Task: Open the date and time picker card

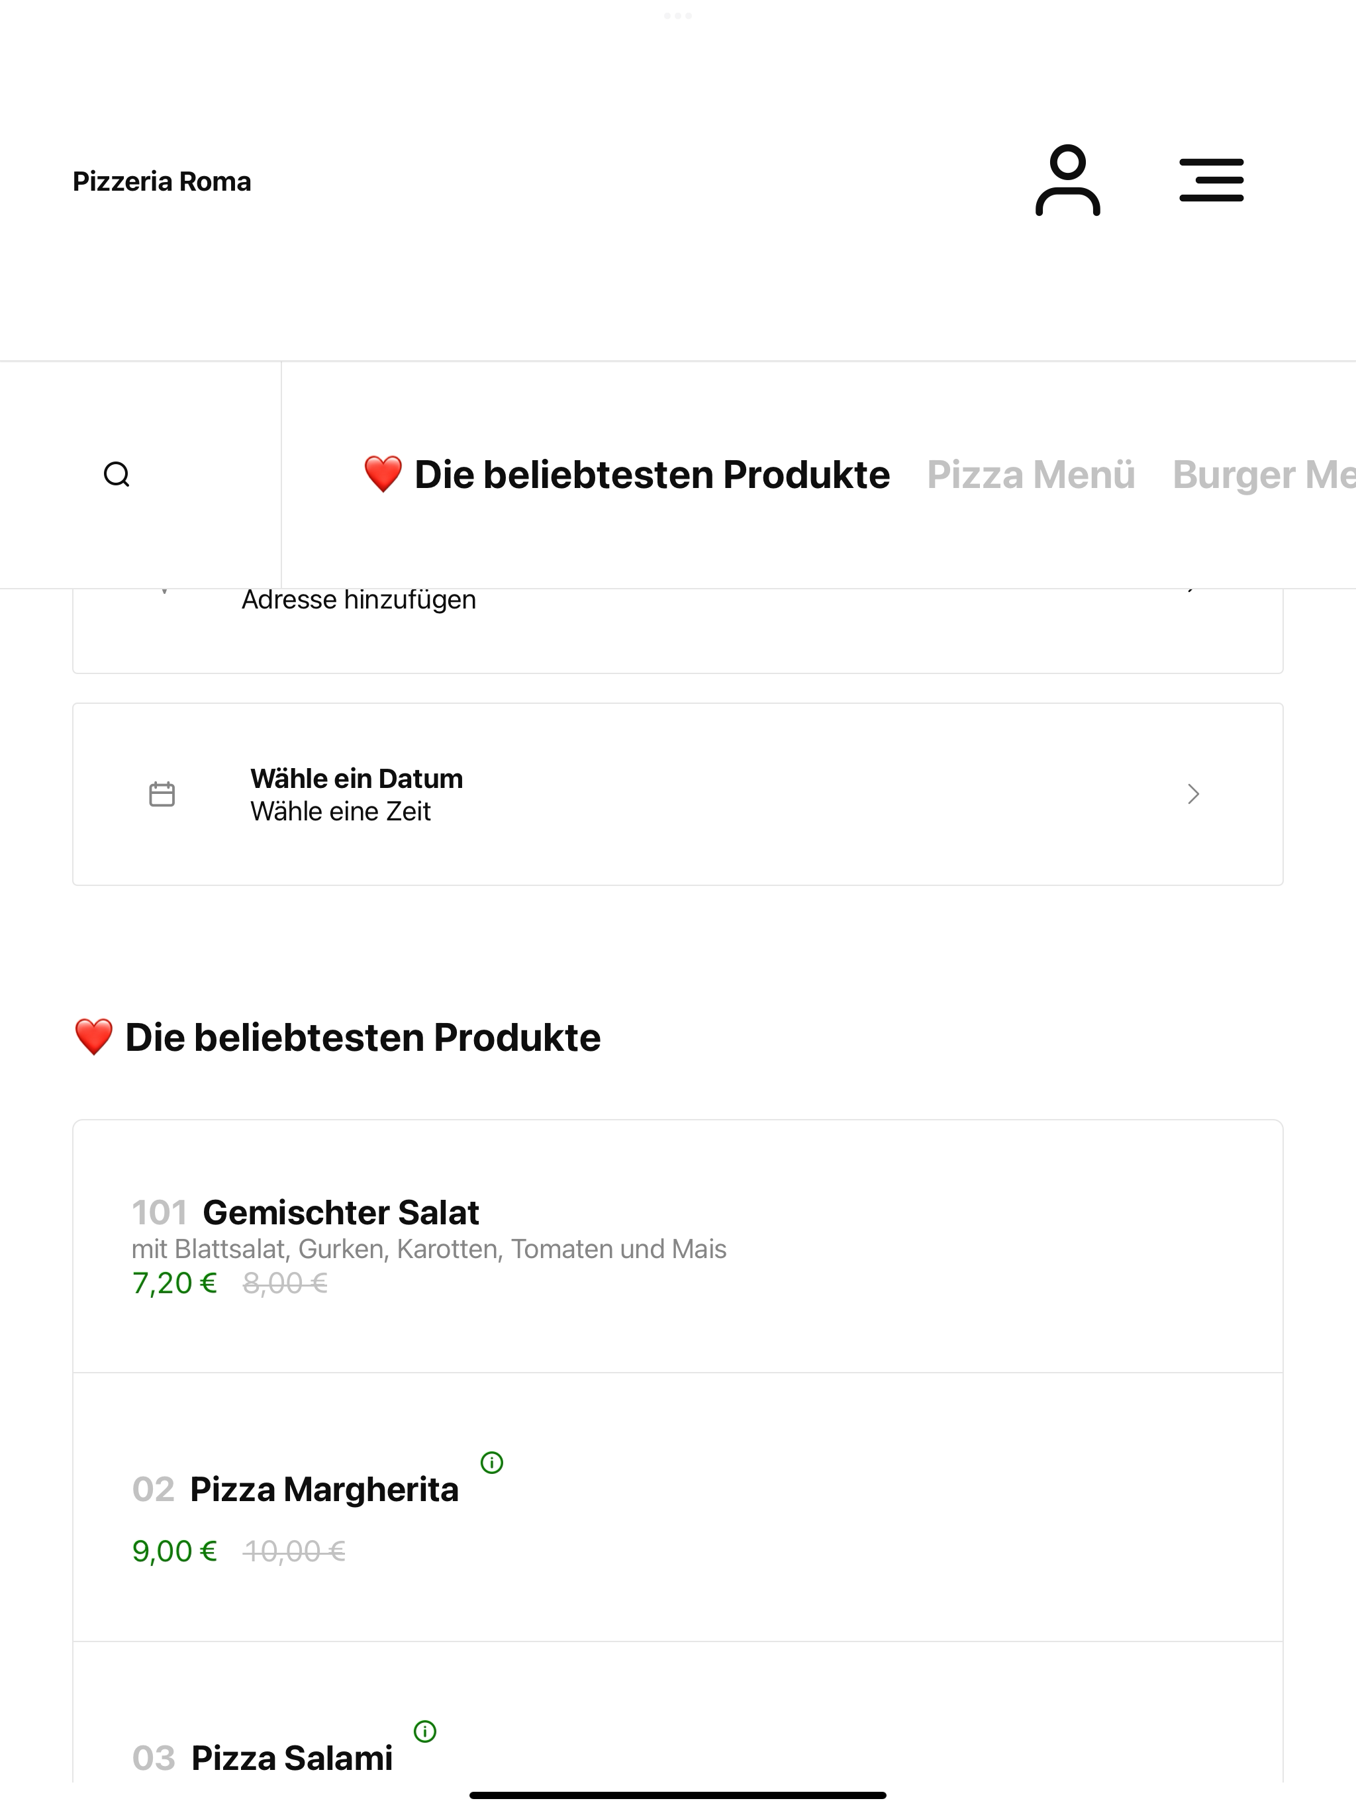Action: point(678,794)
